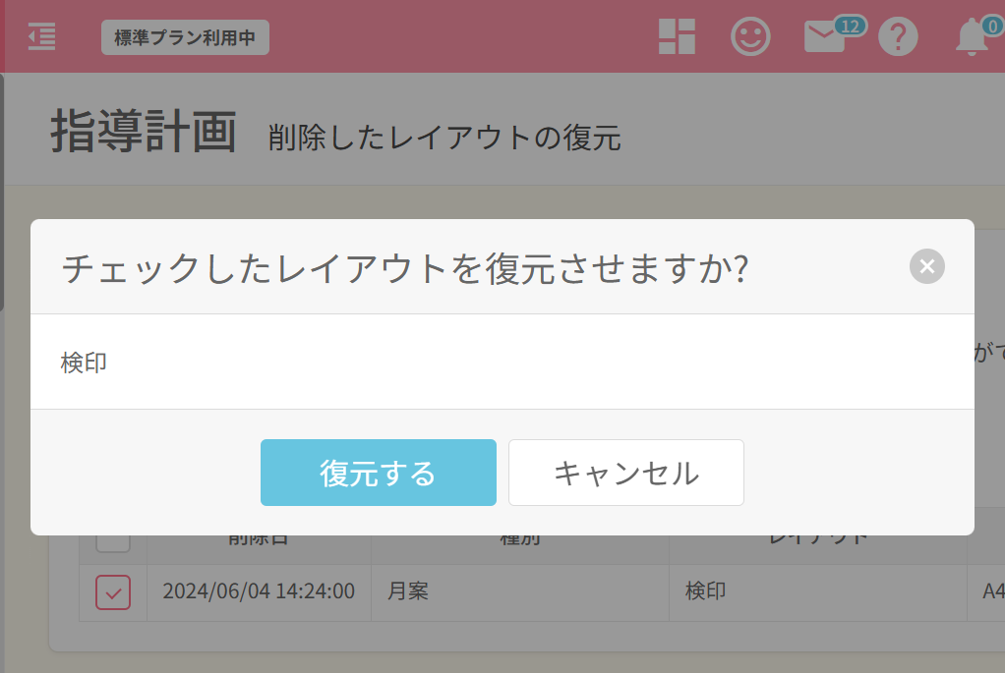Click the dialog title チェックしたレイアウトを復元させますか?

click(405, 267)
